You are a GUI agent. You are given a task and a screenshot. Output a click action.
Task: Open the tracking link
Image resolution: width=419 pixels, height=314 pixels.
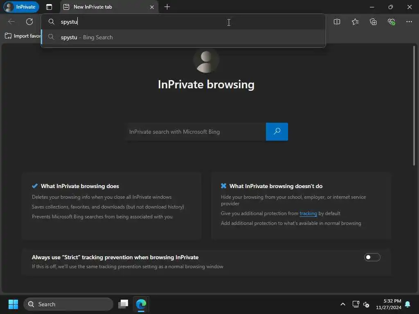click(308, 213)
